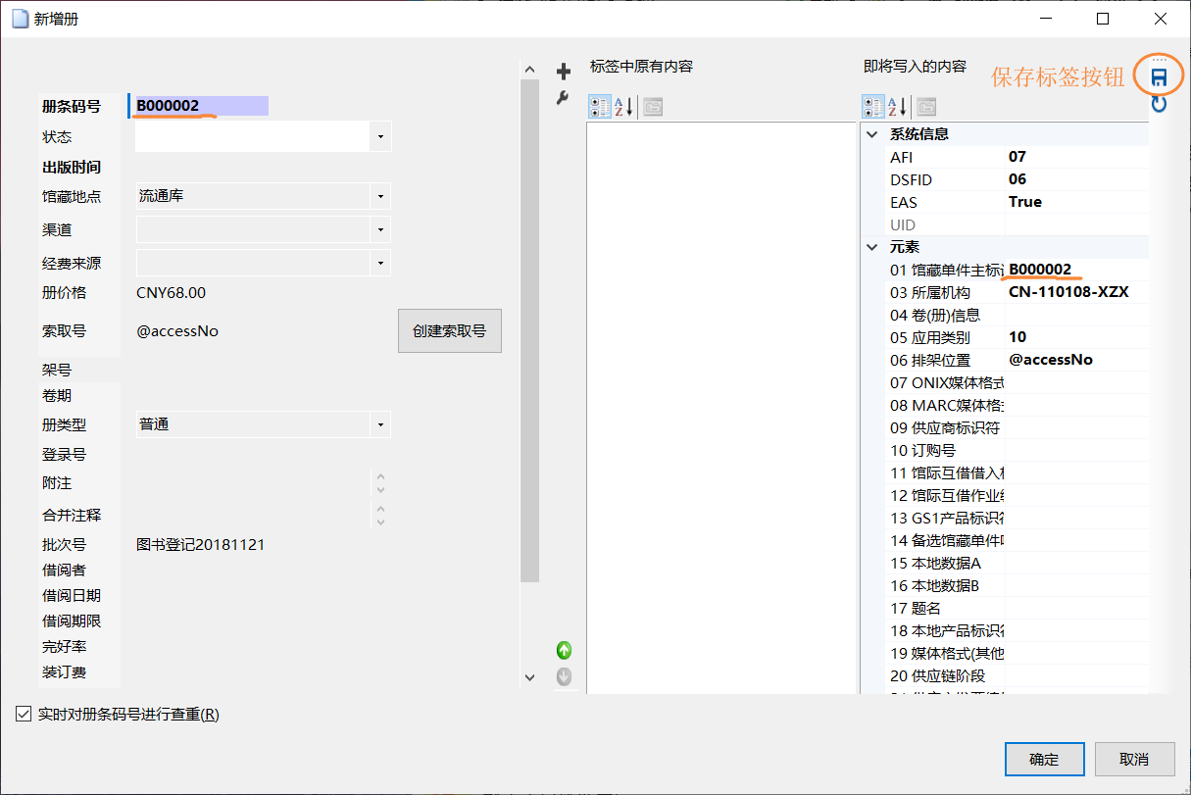
Task: Select the 06 排架位置 row
Action: [1017, 360]
